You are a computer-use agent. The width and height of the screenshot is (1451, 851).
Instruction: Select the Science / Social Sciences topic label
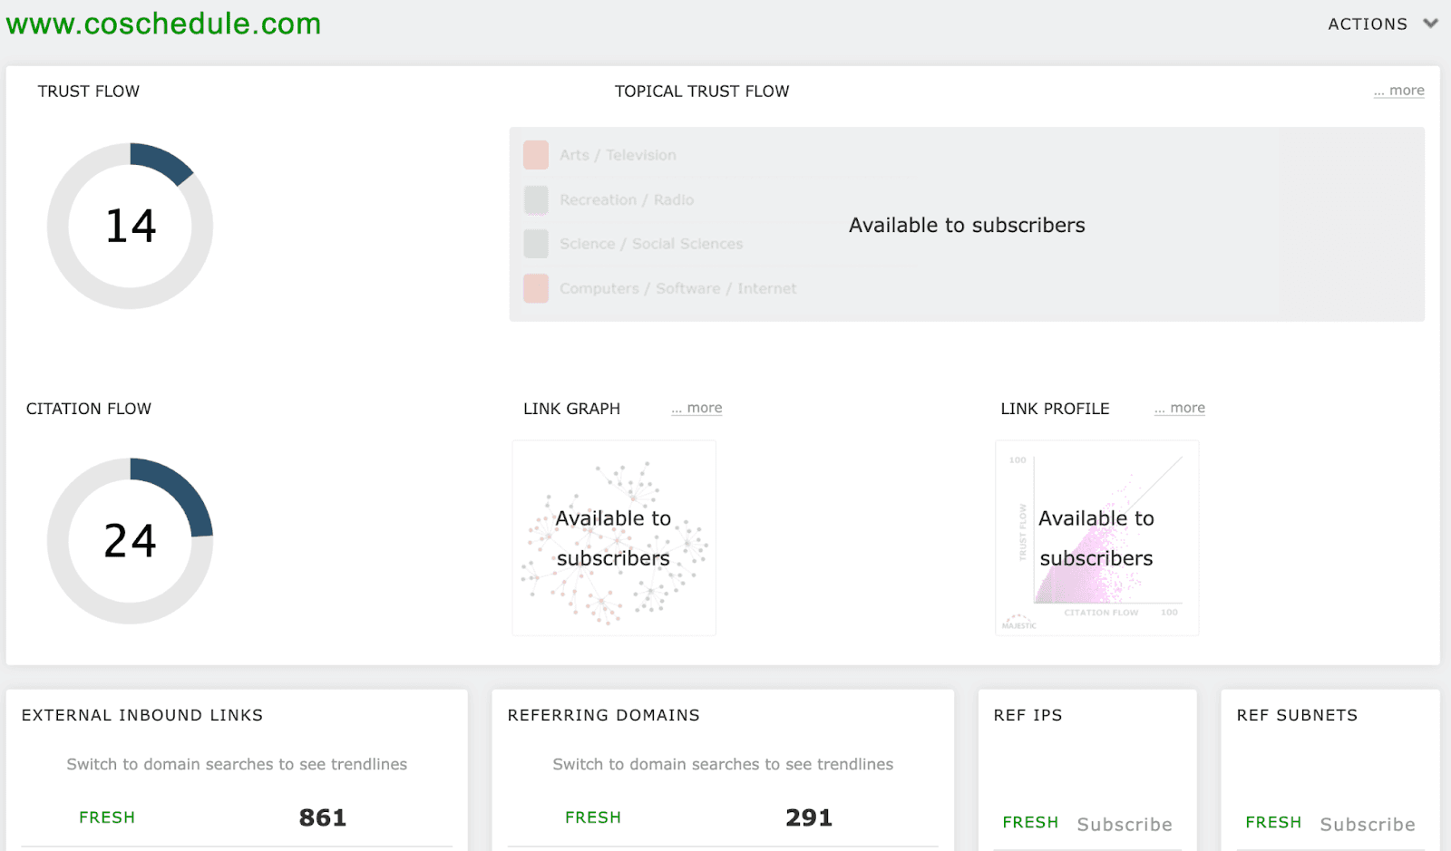(651, 244)
